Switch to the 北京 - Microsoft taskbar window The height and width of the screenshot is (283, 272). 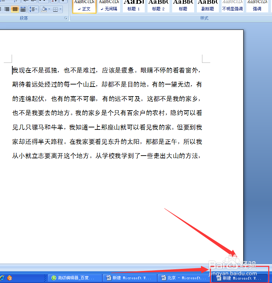(185, 278)
